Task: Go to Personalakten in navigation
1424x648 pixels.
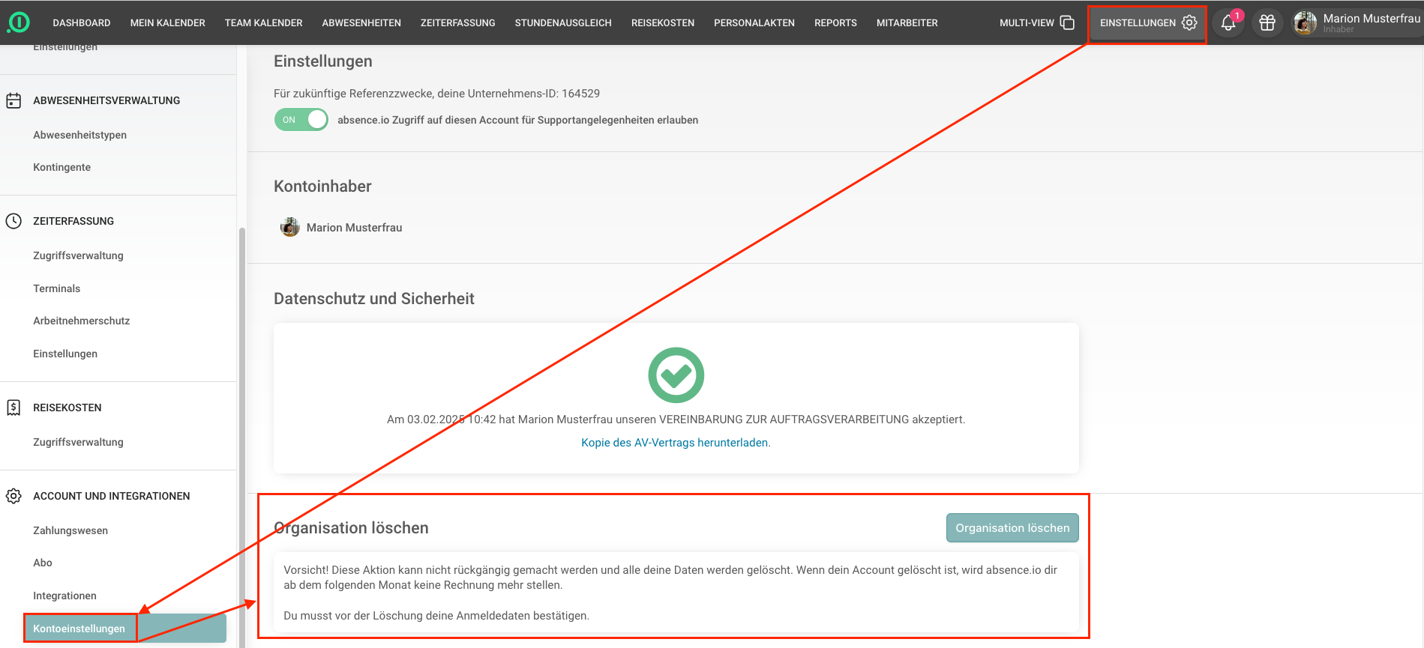Action: click(x=754, y=23)
